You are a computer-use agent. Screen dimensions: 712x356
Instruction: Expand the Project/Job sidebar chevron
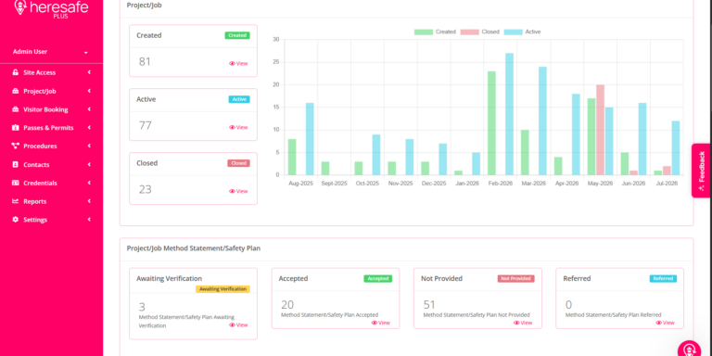[x=89, y=91]
